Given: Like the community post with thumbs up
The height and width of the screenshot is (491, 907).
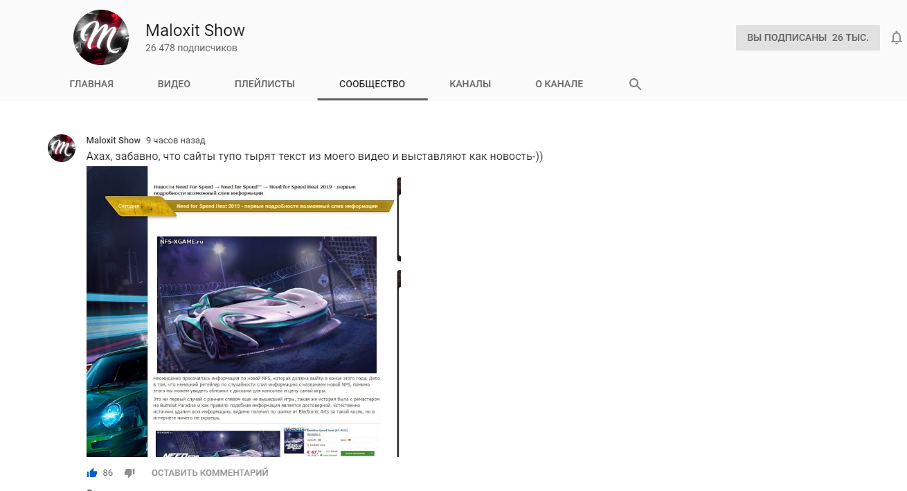Looking at the screenshot, I should coord(91,473).
